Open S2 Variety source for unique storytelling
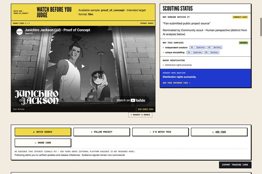Image resolution: width=262 pixels, height=174 pixels. [212, 52]
